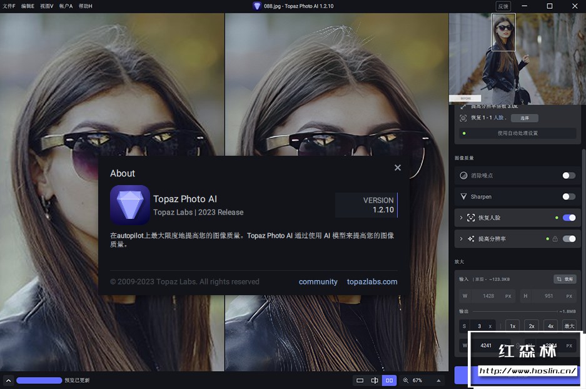
Task: Click the input width field 1428
Action: [488, 296]
